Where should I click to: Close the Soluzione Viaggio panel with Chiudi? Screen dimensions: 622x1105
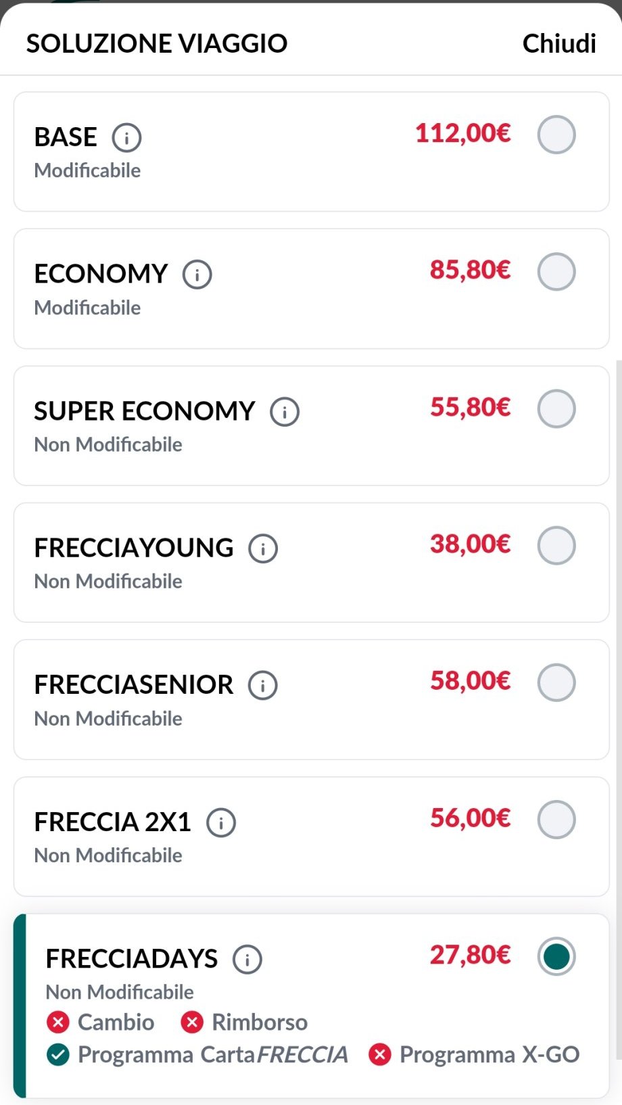click(559, 43)
